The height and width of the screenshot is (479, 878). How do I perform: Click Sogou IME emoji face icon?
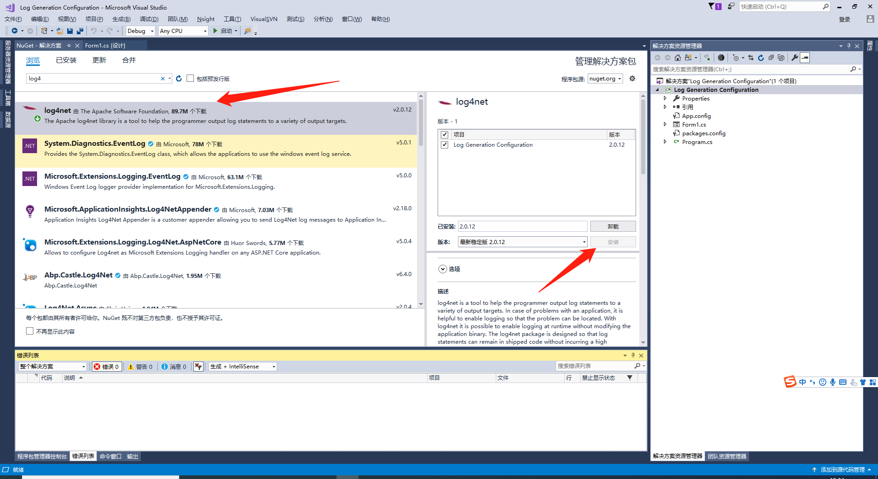pyautogui.click(x=823, y=382)
